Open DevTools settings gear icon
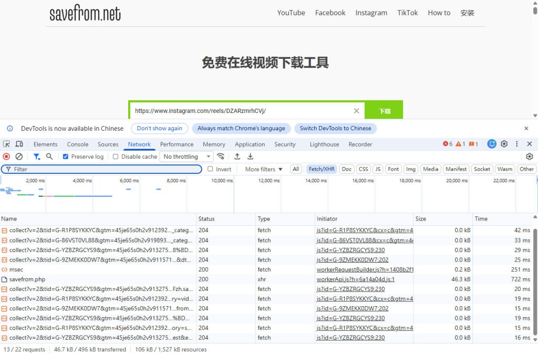This screenshot has width=538, height=354. point(504,144)
